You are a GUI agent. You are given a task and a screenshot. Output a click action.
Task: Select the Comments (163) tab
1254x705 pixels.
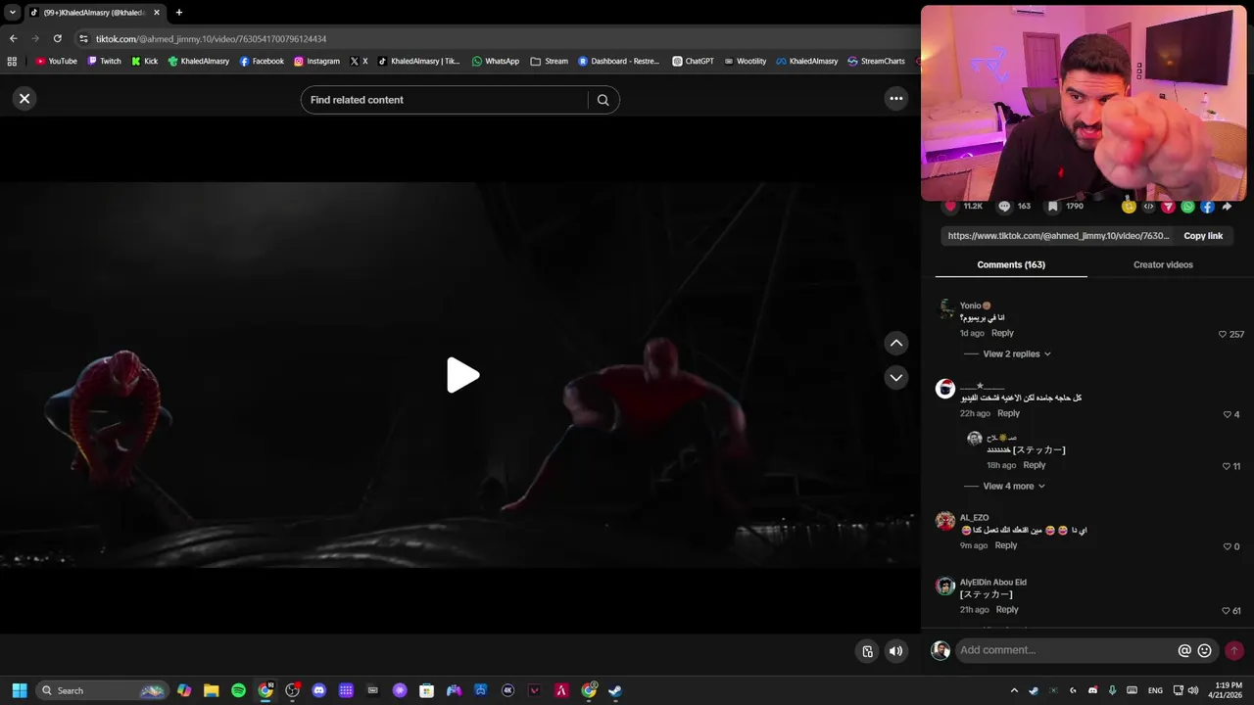pos(1011,264)
